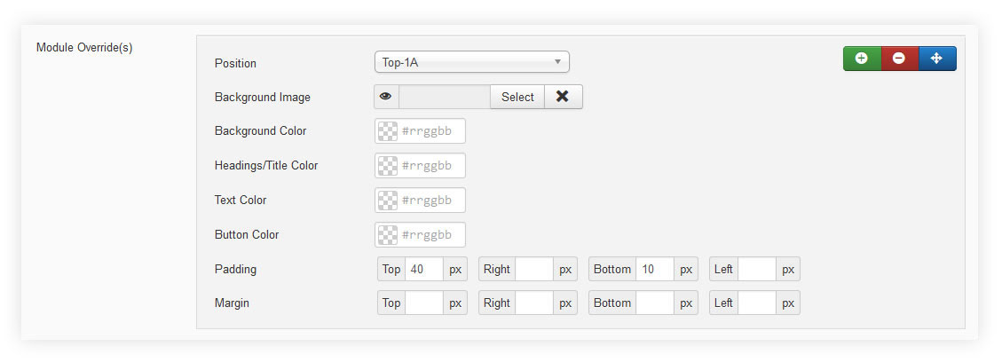Click the Background Image path text field
The width and height of the screenshot is (1002, 362).
[x=445, y=97]
